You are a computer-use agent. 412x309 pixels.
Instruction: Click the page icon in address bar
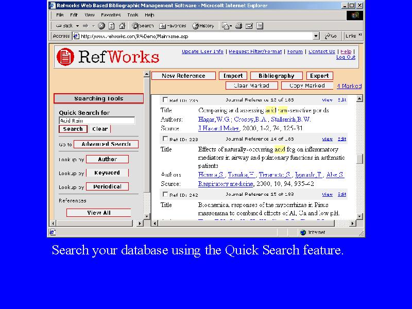click(x=76, y=36)
